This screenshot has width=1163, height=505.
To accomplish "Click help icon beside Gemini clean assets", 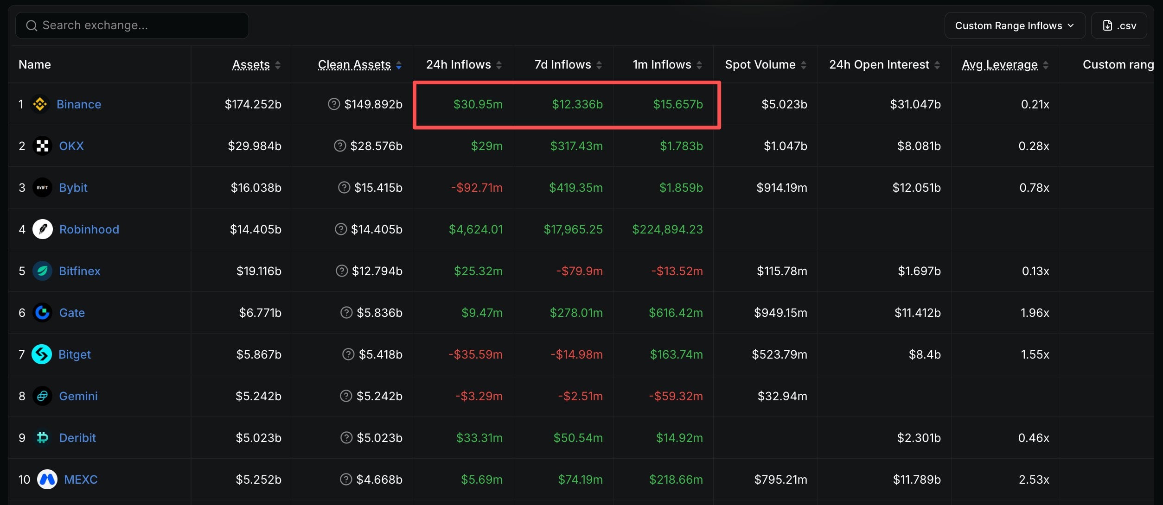I will pyautogui.click(x=346, y=396).
